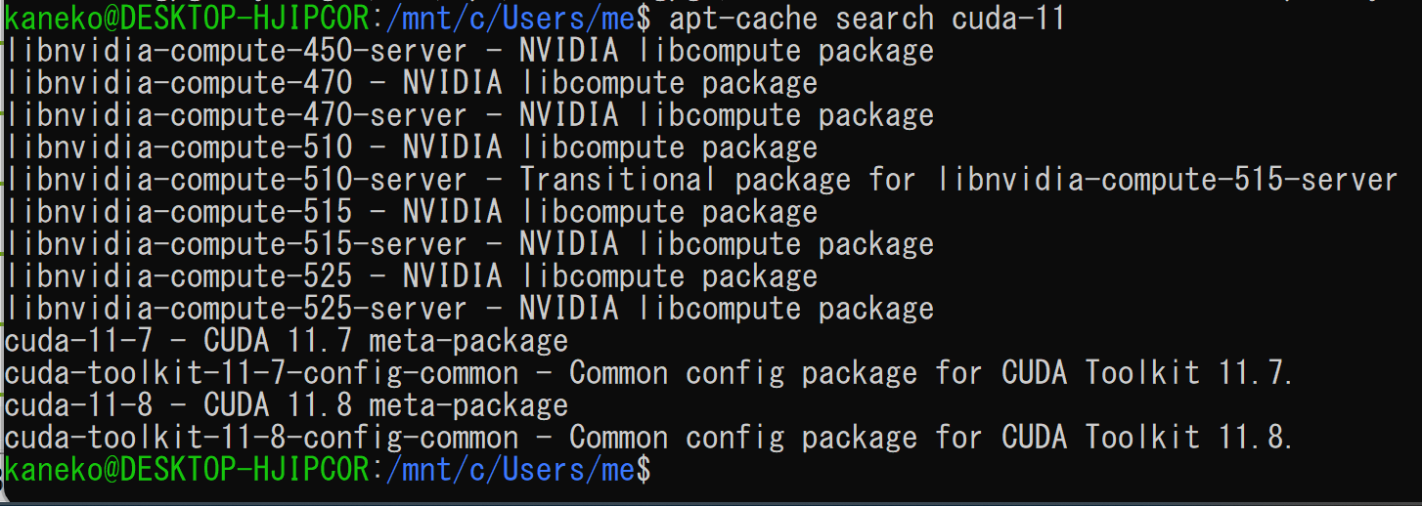Click libnvidia-compute-515-server at end of transitional line
Viewport: 1422px width, 506px height.
pyautogui.click(x=1167, y=180)
